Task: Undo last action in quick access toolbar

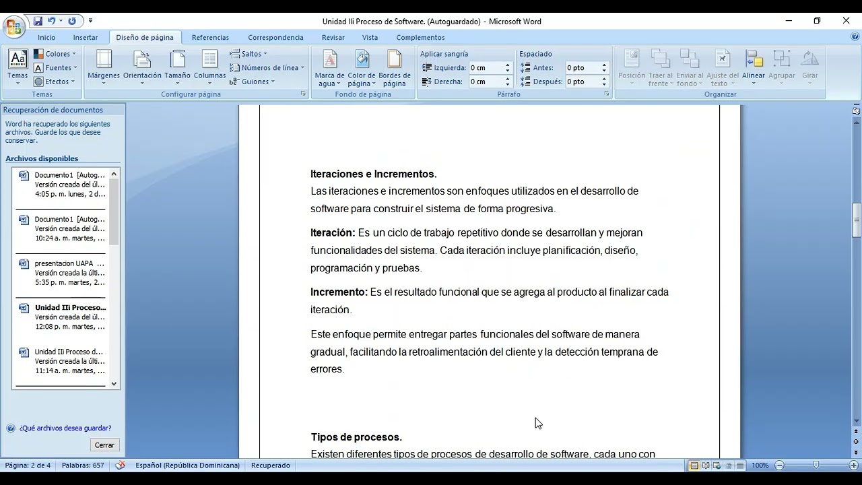Action: pos(51,21)
